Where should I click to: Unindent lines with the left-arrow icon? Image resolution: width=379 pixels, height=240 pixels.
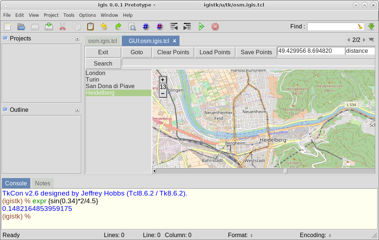pyautogui.click(x=174, y=27)
